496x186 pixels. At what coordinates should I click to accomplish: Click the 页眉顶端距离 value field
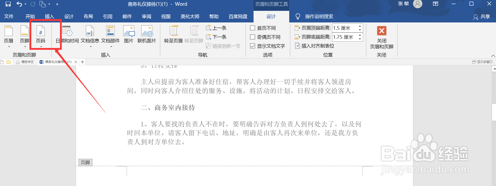click(345, 28)
